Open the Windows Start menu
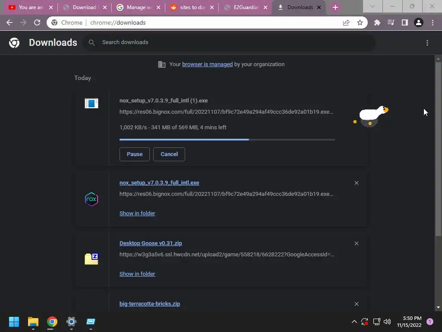The image size is (442, 332). tap(14, 322)
